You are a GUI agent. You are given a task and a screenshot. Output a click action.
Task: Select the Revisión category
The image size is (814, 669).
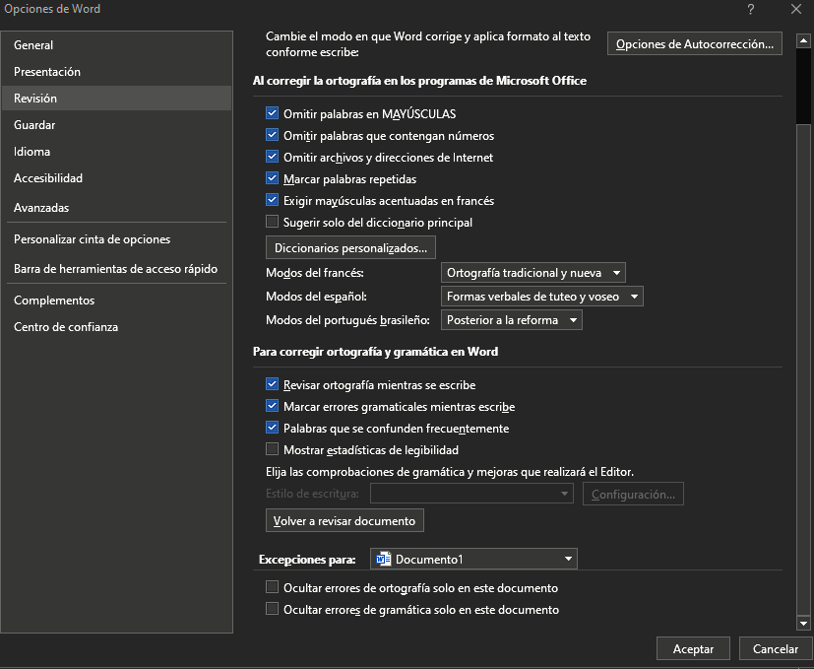[117, 99]
